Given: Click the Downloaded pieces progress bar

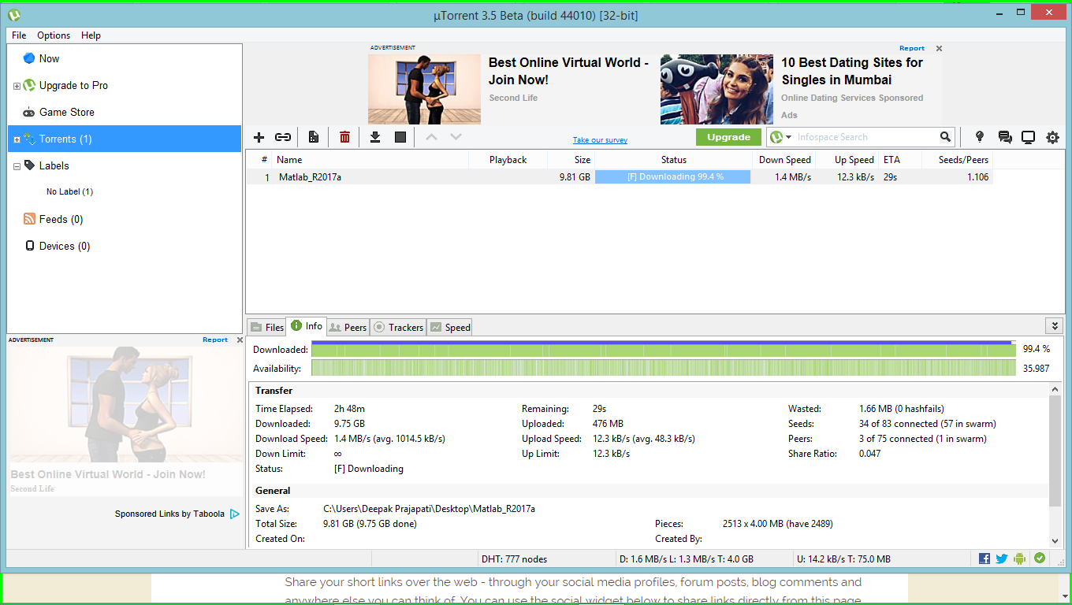Looking at the screenshot, I should [662, 349].
